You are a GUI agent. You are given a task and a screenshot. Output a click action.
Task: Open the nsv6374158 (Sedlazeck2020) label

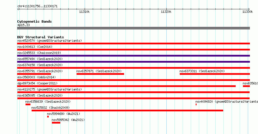click(40, 65)
